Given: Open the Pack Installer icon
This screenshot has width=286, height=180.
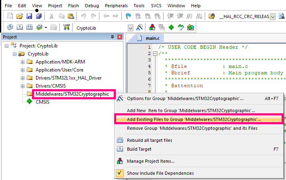Looking at the screenshot, I should point(190,27).
